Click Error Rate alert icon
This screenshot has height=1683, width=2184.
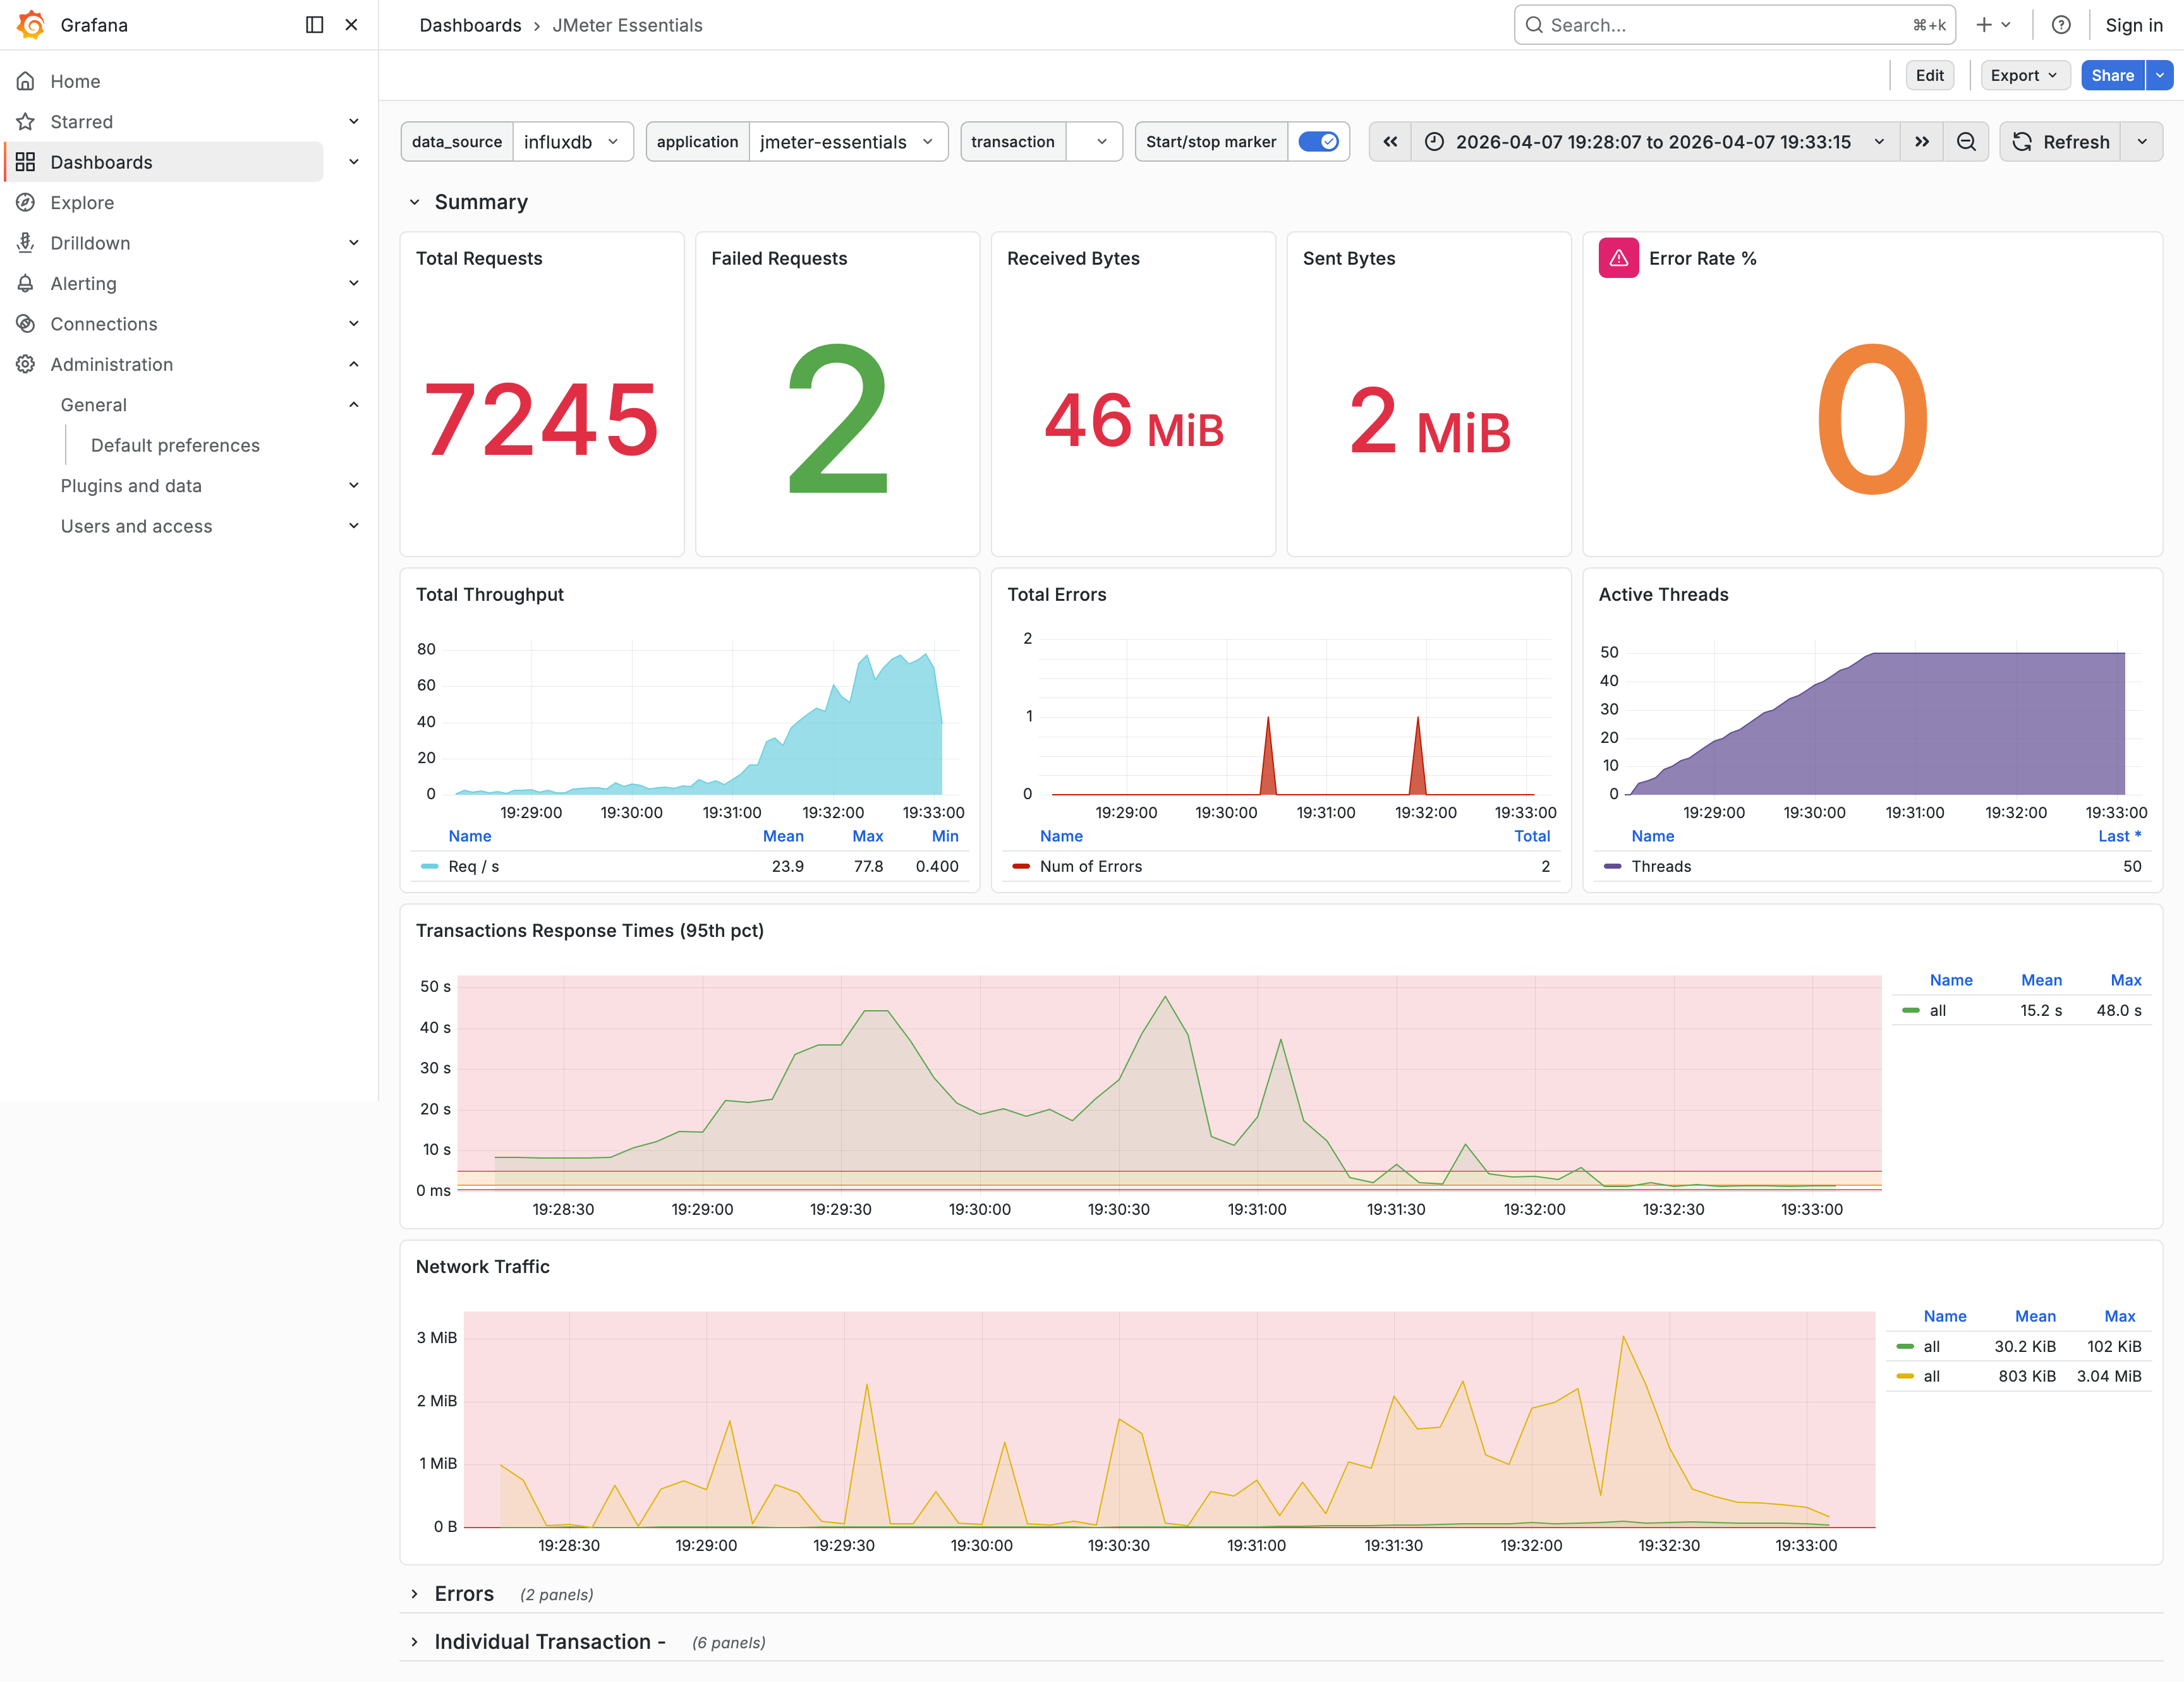coord(1618,258)
